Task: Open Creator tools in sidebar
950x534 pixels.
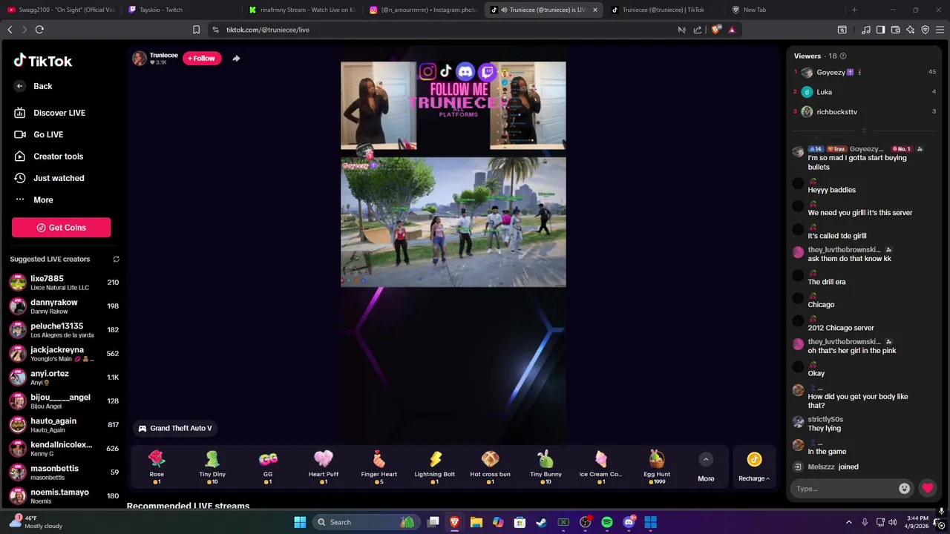Action: click(48, 156)
